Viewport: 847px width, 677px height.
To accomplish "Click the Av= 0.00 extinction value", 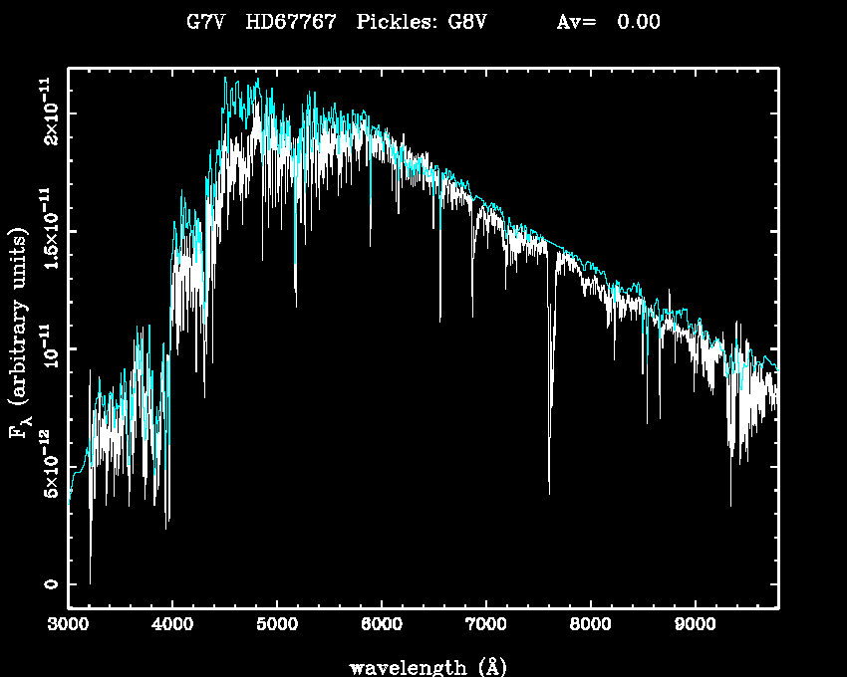I will [608, 22].
